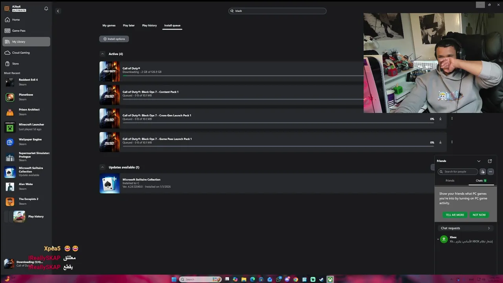The width and height of the screenshot is (503, 283).
Task: Click download icon for Cross-Gen Launch Pack 1
Action: pyautogui.click(x=440, y=119)
